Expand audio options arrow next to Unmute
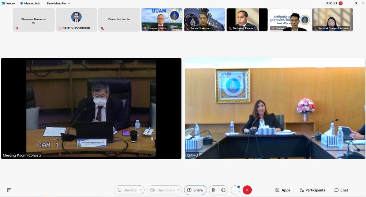The height and width of the screenshot is (197, 366). click(141, 190)
